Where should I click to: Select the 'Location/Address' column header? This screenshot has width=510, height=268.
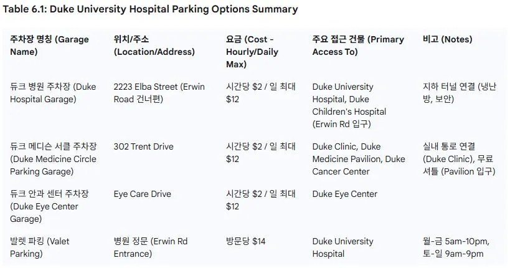coord(154,45)
